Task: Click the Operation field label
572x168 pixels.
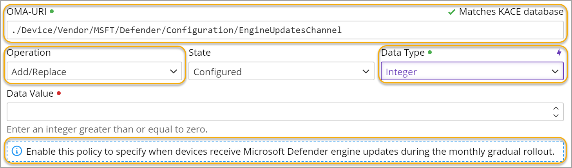Action: pos(29,52)
